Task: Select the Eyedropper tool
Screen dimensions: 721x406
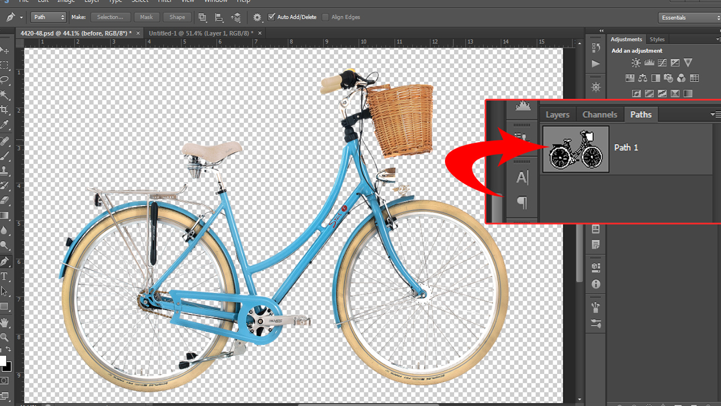Action: pos(5,125)
